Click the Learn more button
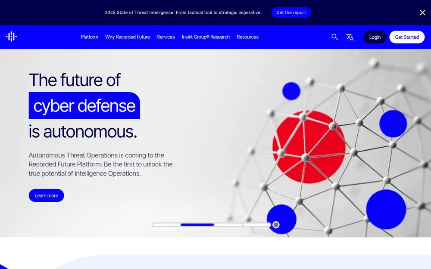 click(46, 195)
